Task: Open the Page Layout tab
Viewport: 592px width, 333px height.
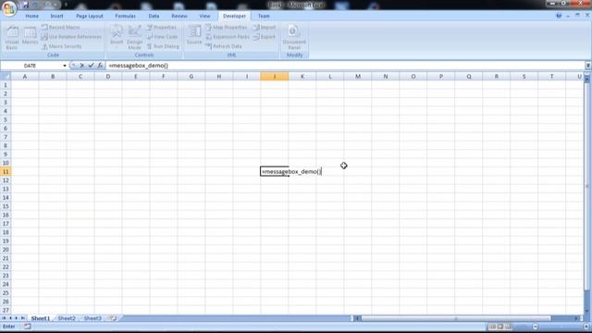Action: (x=90, y=16)
